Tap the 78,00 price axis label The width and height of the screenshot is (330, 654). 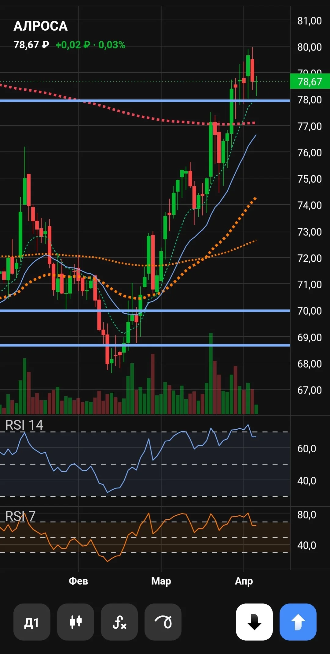pyautogui.click(x=310, y=100)
